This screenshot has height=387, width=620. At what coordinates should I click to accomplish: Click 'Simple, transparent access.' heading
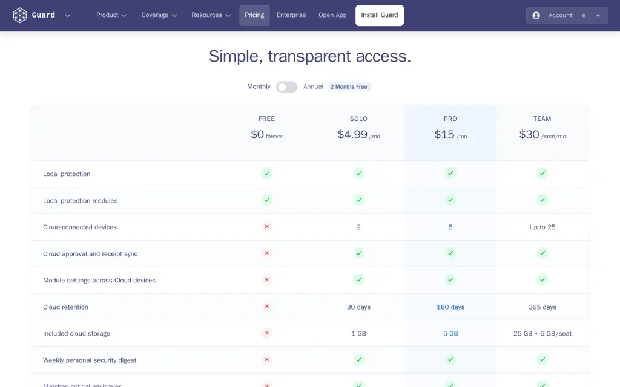coord(310,56)
